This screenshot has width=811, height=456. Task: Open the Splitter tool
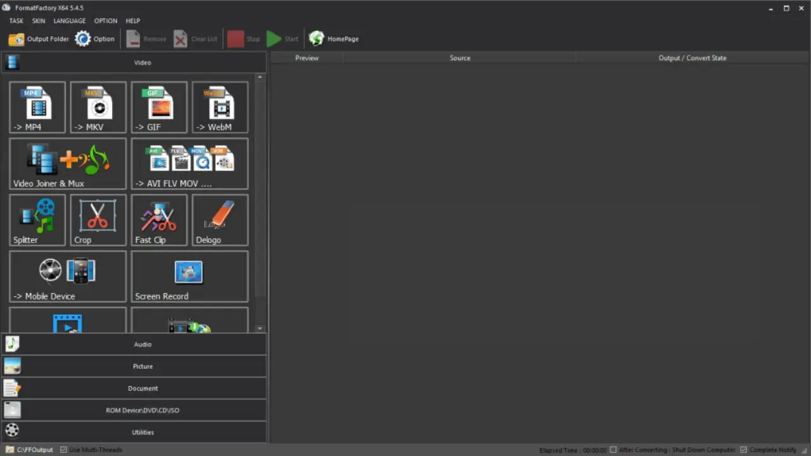point(37,220)
